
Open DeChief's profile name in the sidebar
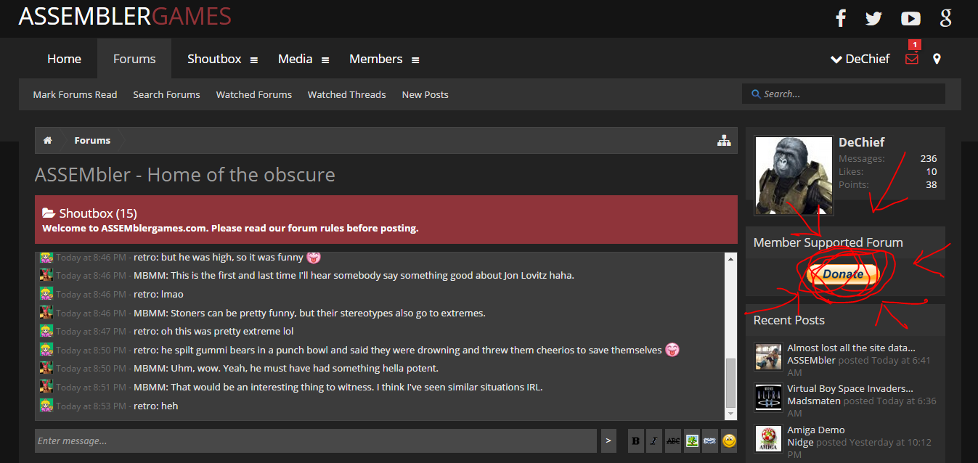point(862,142)
